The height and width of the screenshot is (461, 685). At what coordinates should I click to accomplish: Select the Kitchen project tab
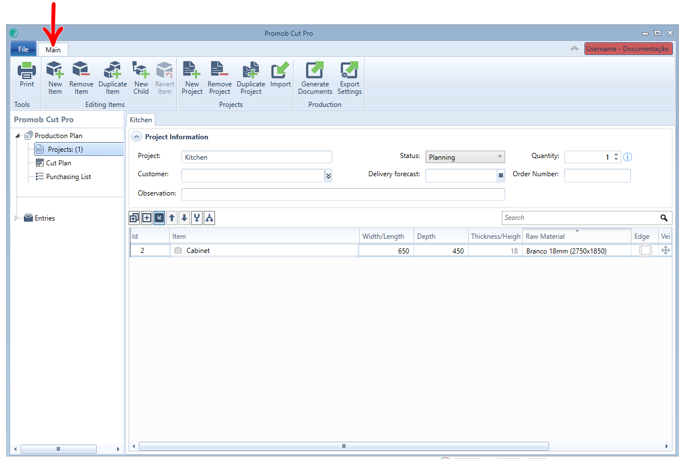tap(141, 120)
